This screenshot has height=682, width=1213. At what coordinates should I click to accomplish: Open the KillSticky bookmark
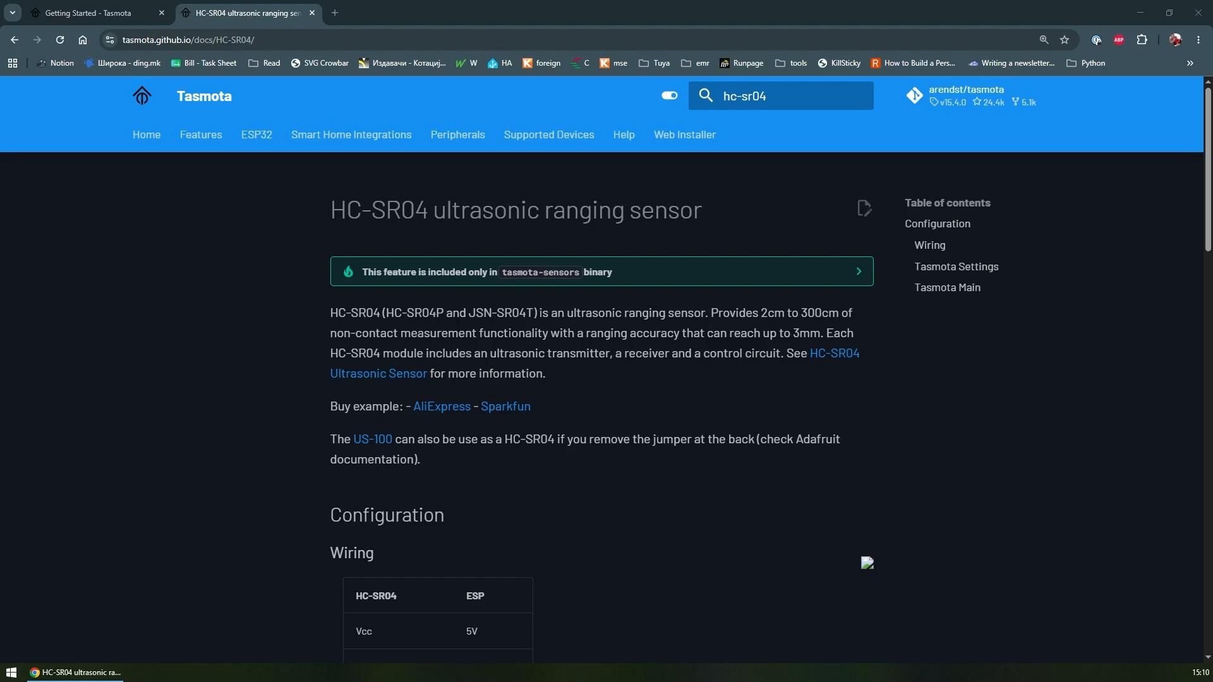(x=839, y=63)
